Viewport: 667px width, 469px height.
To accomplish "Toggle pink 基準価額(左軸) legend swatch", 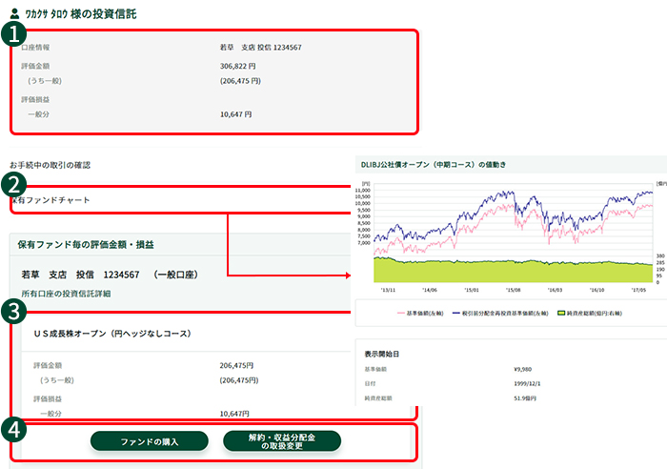I will (x=400, y=314).
